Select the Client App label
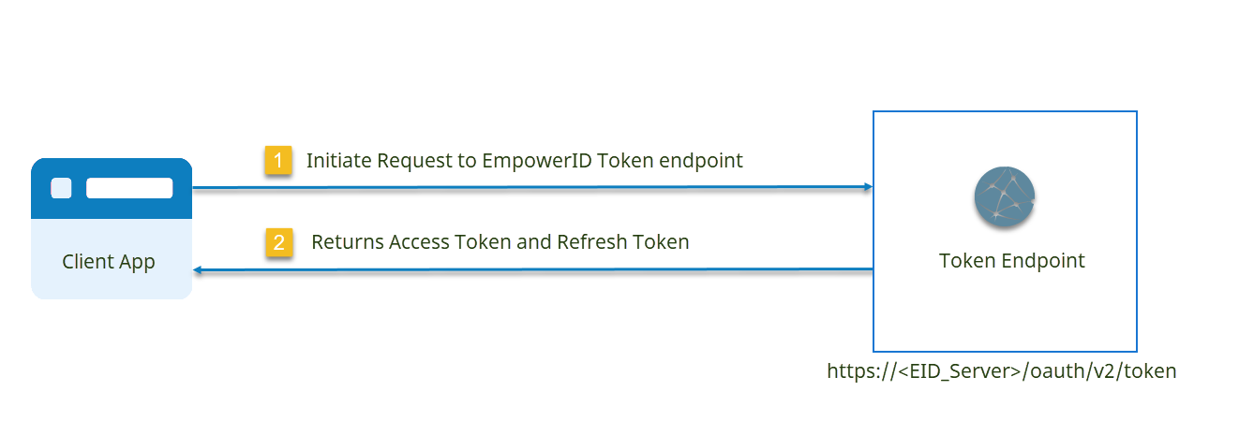Viewport: 1239px width, 435px height. coord(109,261)
